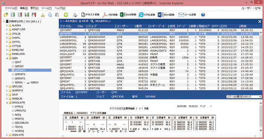Click the PDFQ queue icon
The width and height of the screenshot is (264, 139).
[x=13, y=115]
